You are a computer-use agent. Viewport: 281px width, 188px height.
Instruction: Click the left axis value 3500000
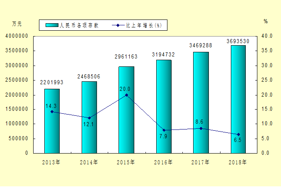[x=17, y=51]
